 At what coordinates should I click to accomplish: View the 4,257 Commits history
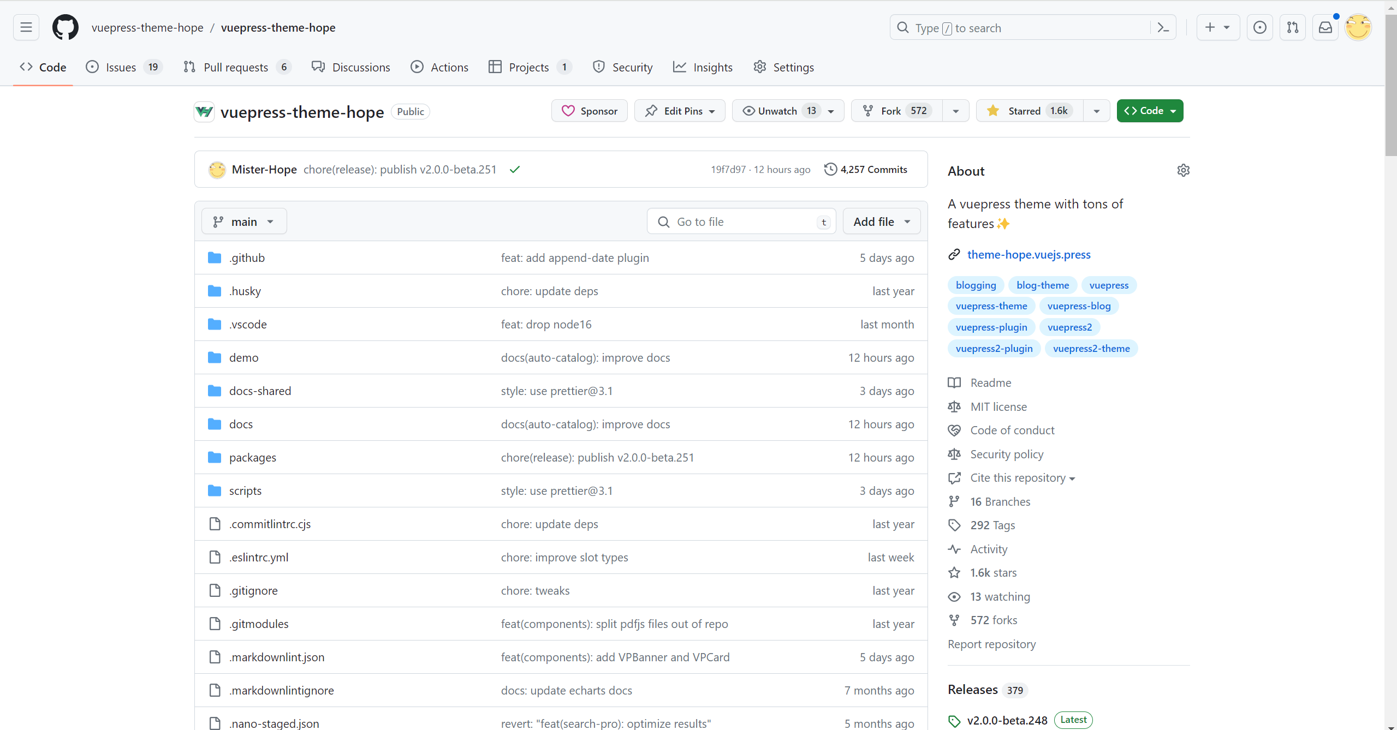(x=866, y=170)
